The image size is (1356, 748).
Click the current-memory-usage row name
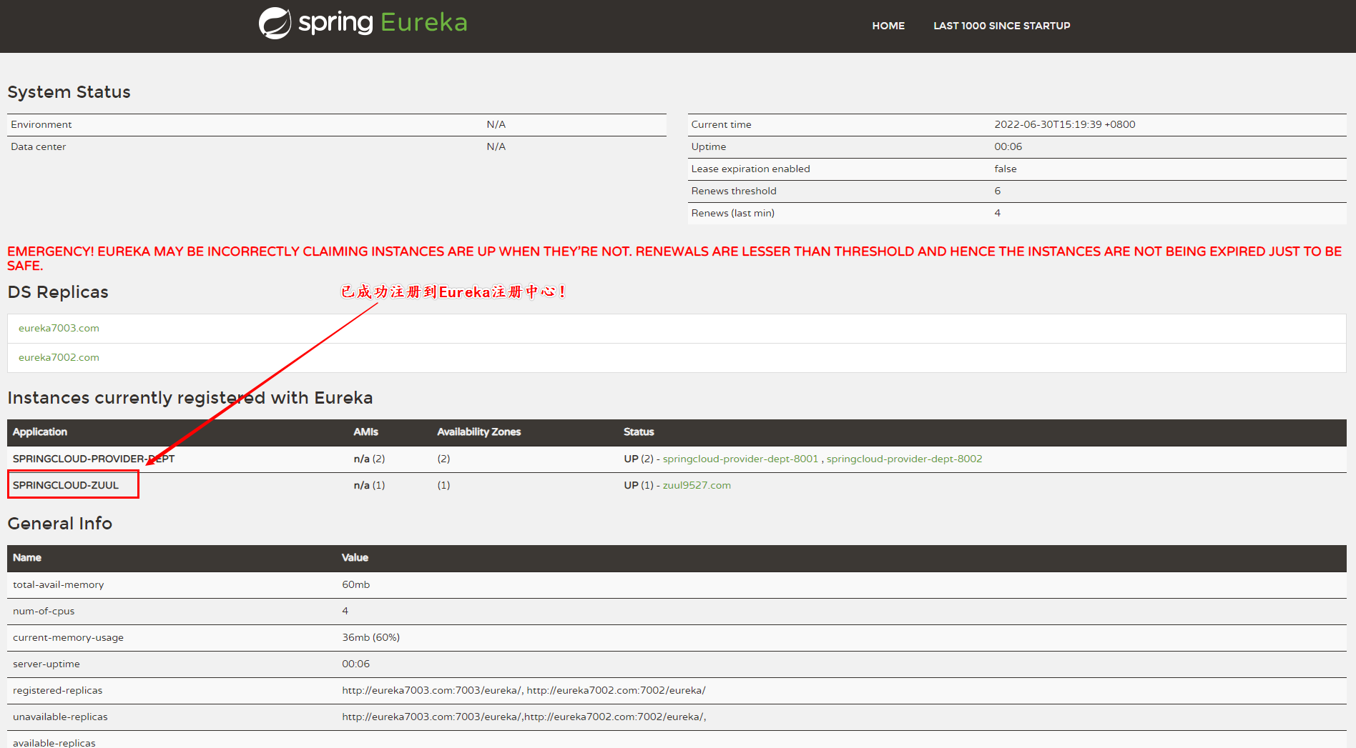click(68, 637)
